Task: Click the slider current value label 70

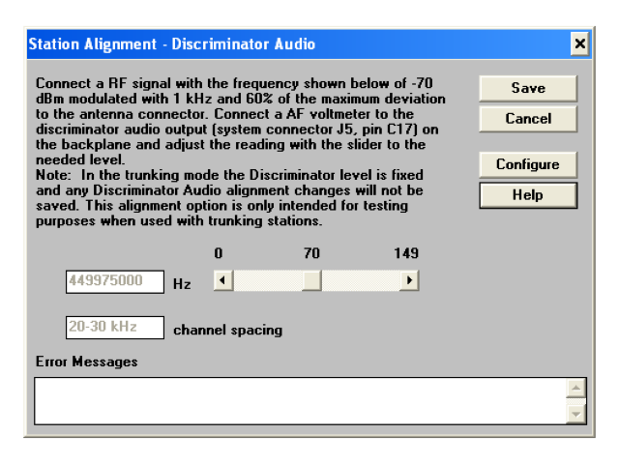Action: click(311, 254)
